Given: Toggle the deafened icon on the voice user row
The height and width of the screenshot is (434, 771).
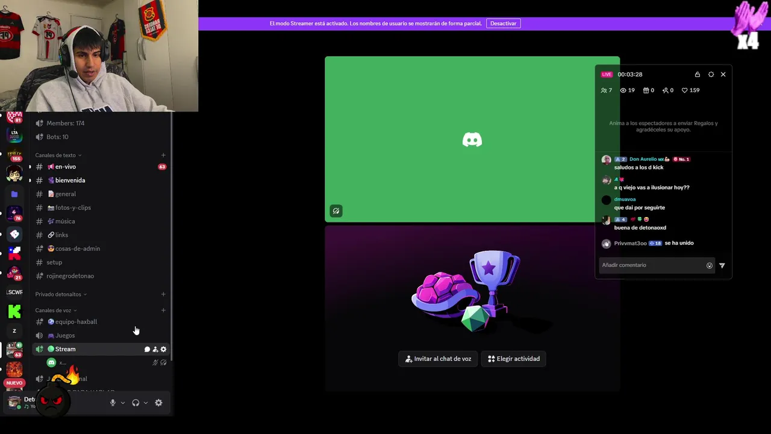Looking at the screenshot, I should 163,363.
